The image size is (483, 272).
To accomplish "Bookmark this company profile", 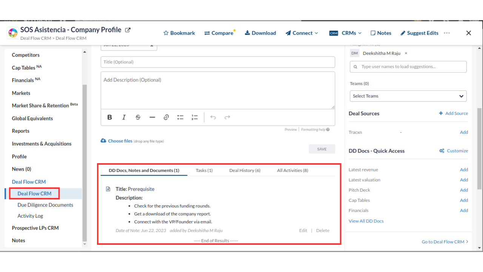I will (179, 33).
